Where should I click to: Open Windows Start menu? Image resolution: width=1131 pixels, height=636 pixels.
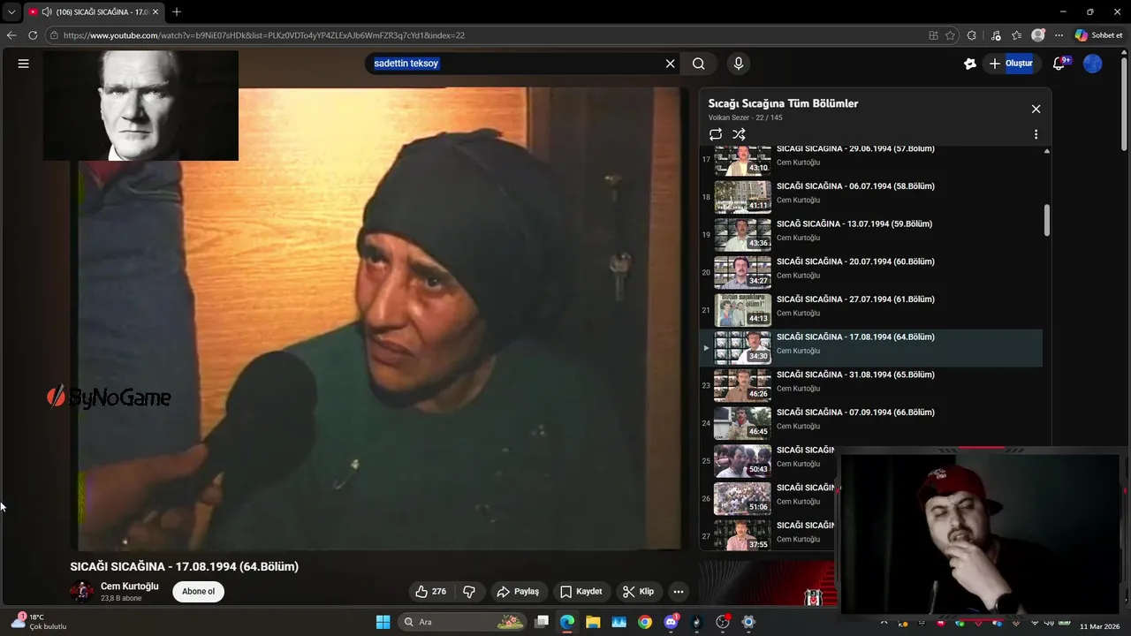pos(383,622)
